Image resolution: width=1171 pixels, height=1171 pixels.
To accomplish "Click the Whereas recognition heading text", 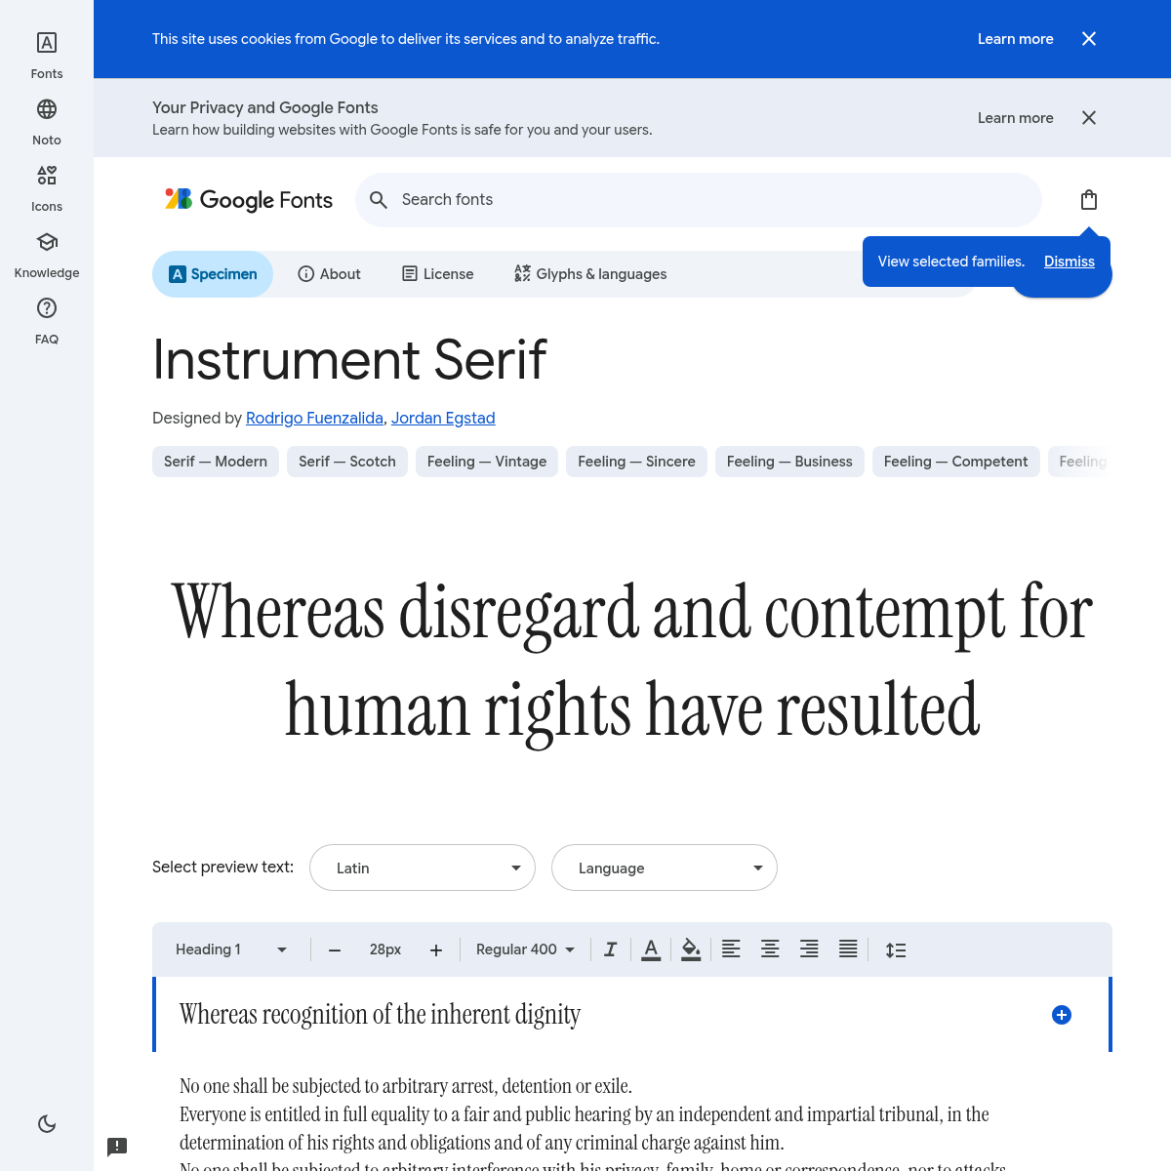I will click(380, 1015).
